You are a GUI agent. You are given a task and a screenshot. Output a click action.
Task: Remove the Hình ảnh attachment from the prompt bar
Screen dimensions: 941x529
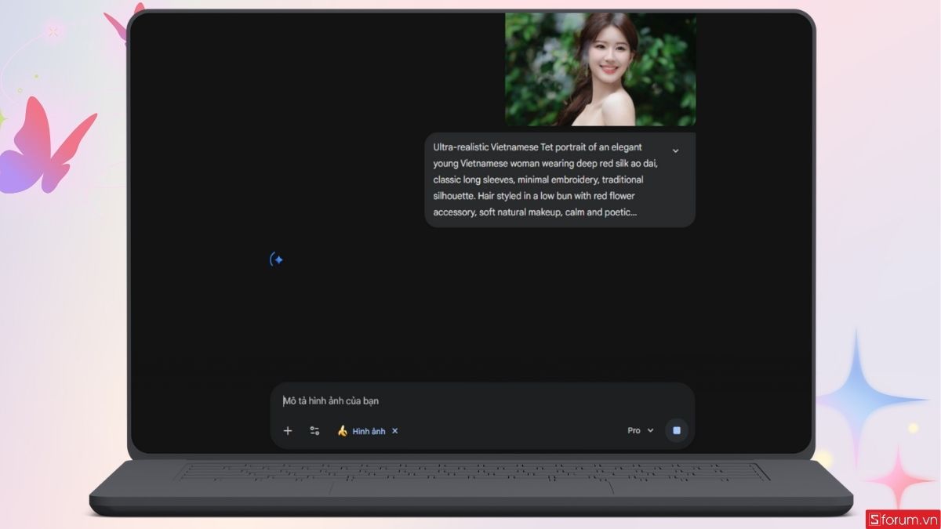[x=395, y=430]
